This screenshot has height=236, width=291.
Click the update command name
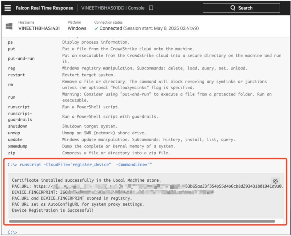click(x=15, y=140)
